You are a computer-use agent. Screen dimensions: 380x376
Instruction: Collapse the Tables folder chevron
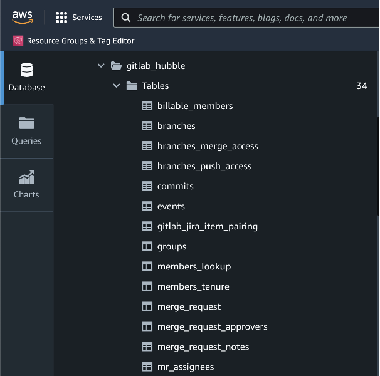click(117, 86)
